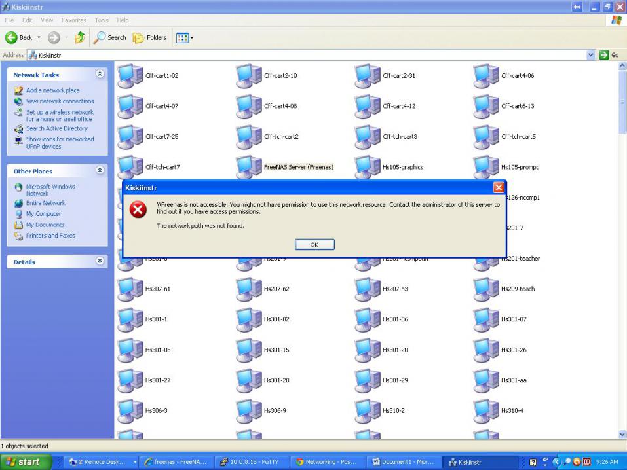This screenshot has height=470, width=627.
Task: Select the Cff-tch-cart2 computer icon
Action: [249, 137]
